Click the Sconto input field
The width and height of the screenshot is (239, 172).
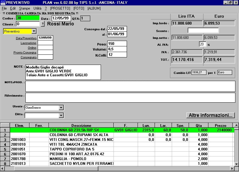click(x=203, y=31)
